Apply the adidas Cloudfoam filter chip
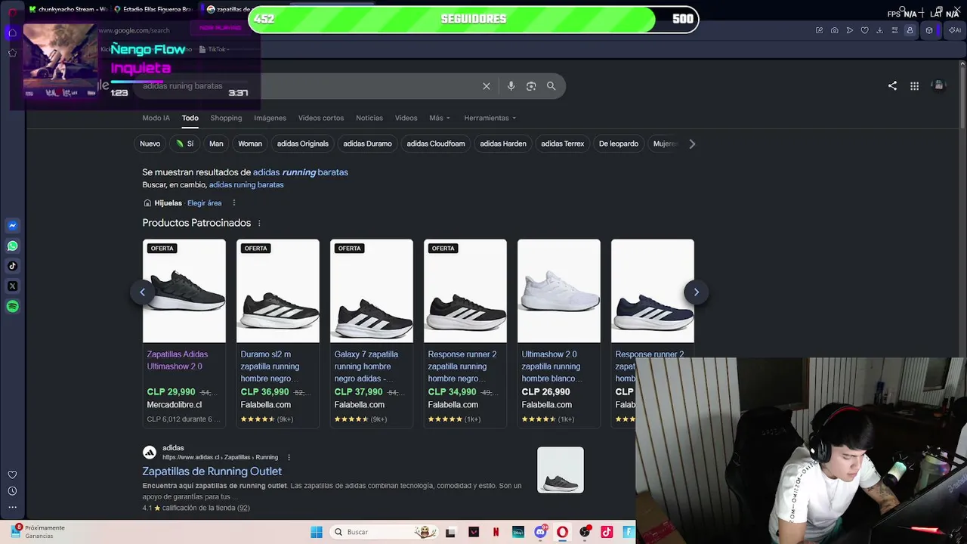This screenshot has width=967, height=544. [x=436, y=144]
